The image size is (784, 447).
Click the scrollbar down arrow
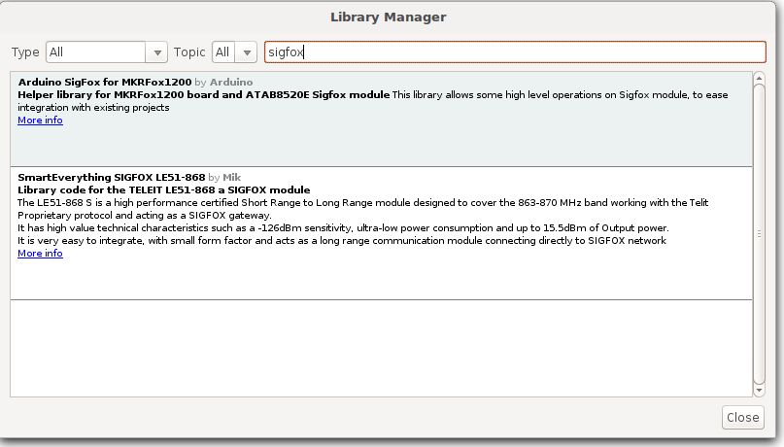click(759, 391)
